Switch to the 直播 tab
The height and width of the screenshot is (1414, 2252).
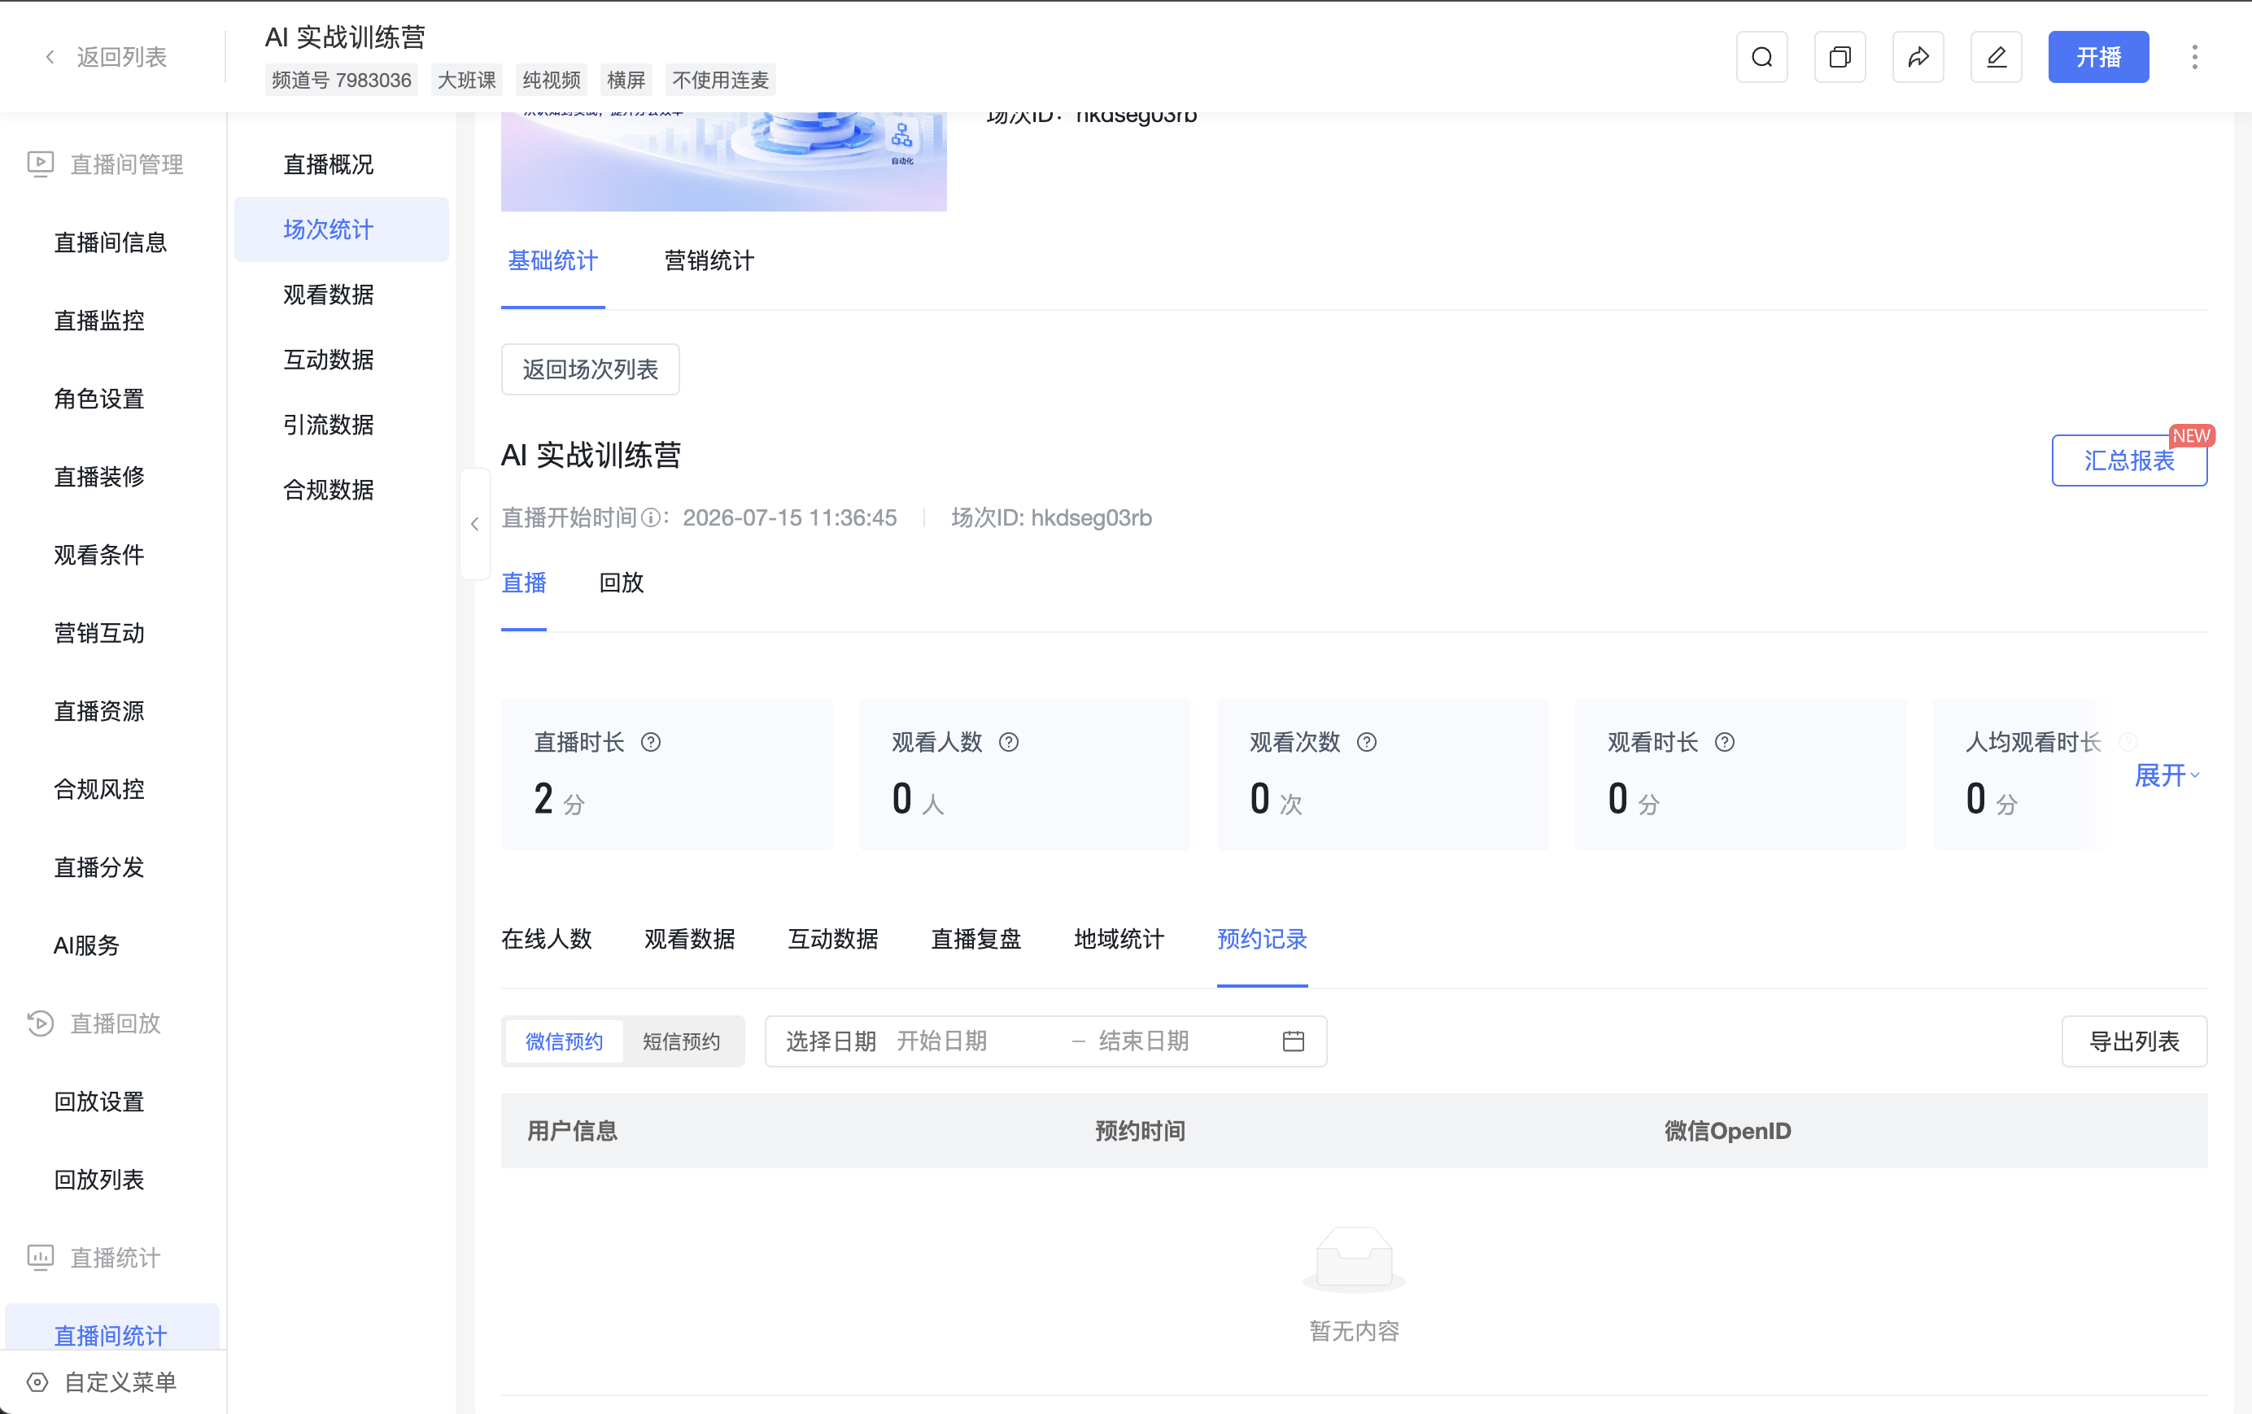(524, 583)
